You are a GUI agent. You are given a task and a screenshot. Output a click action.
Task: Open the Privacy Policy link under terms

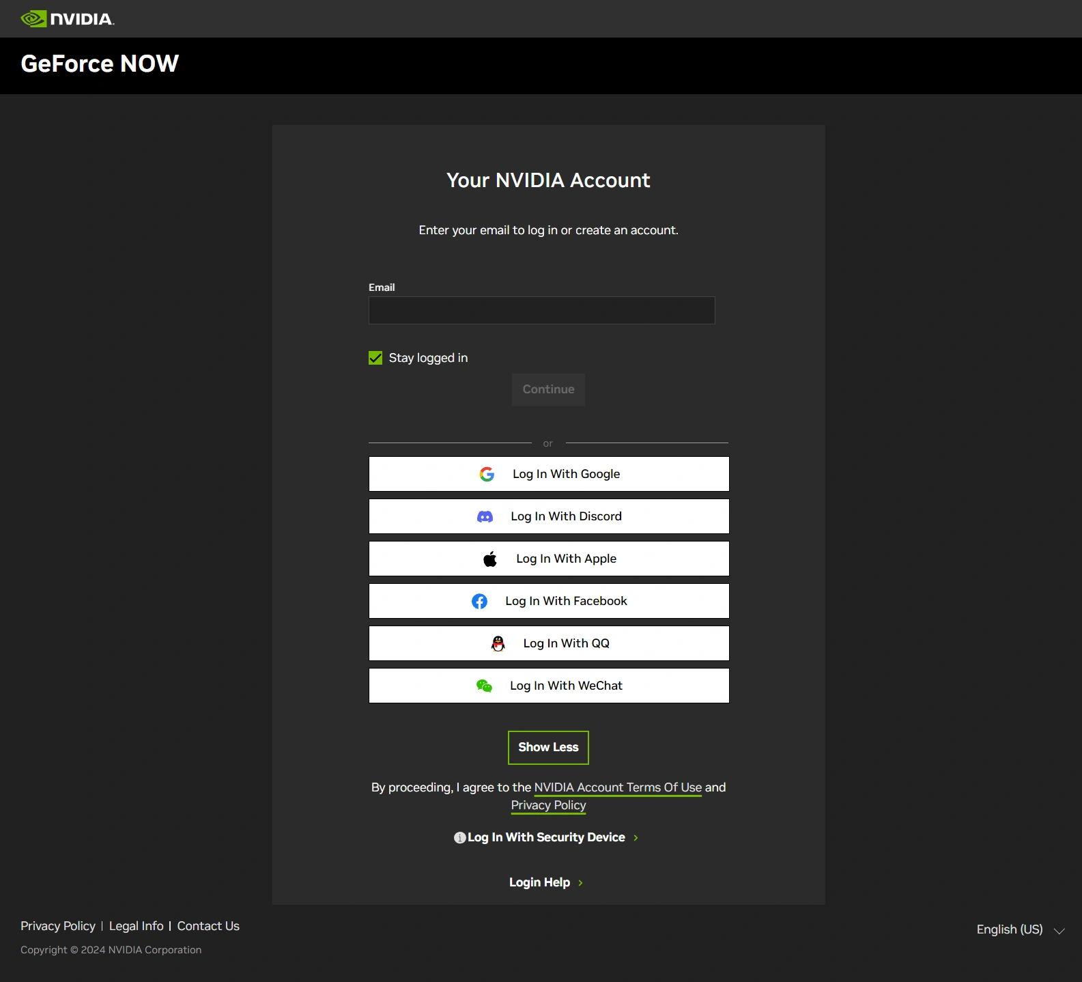(x=548, y=805)
